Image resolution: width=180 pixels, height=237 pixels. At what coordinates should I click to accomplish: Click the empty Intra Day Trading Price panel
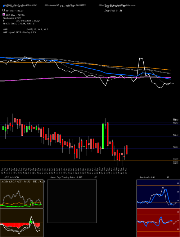[72, 201]
